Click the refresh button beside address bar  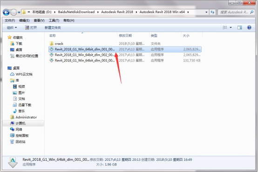point(212,12)
